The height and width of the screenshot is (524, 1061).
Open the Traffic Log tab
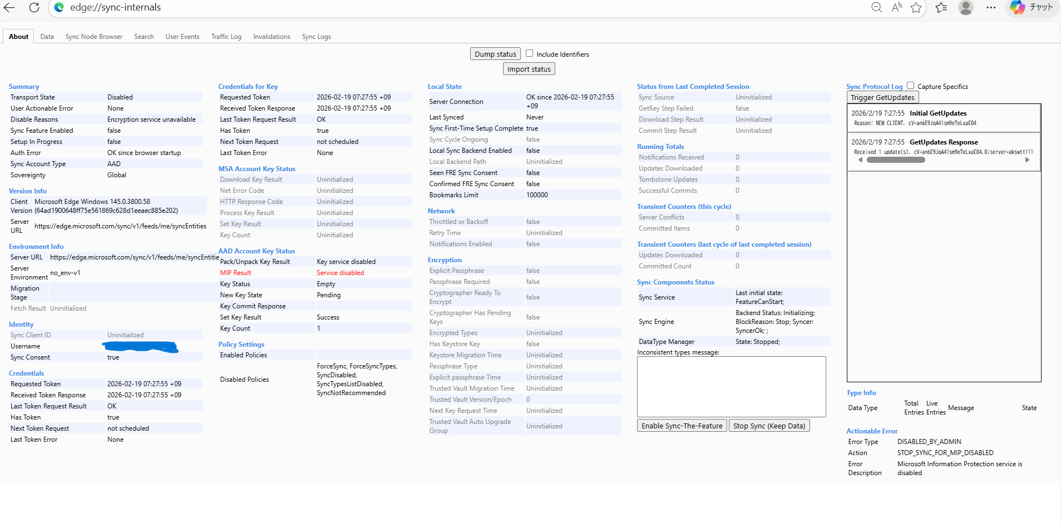[226, 37]
